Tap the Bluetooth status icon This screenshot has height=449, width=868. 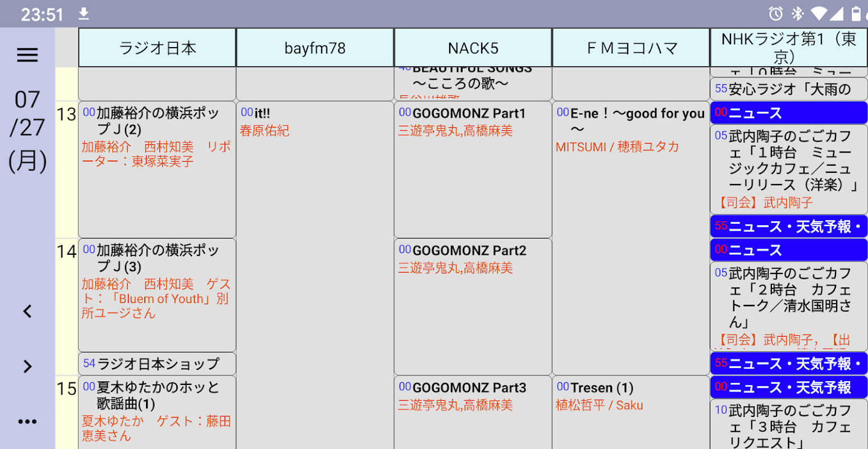[x=797, y=13]
